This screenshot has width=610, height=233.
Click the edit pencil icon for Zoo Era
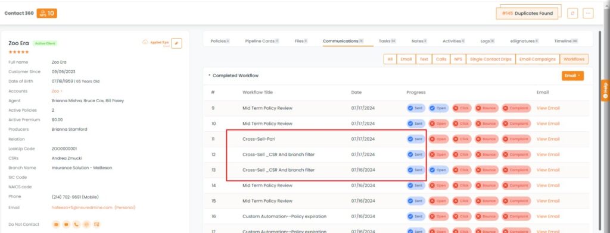coord(176,43)
